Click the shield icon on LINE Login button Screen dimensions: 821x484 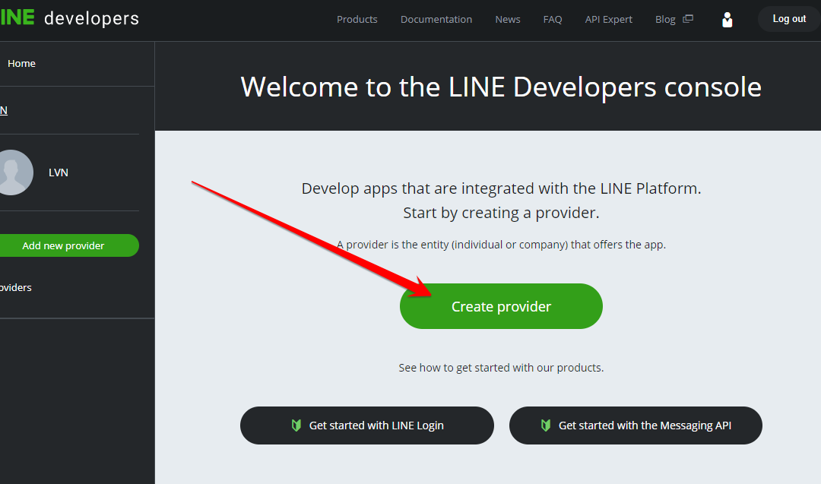click(296, 425)
